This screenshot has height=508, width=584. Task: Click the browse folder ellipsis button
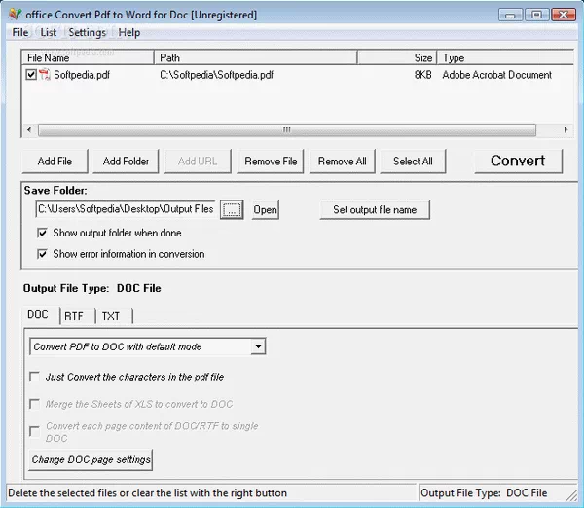coord(232,209)
